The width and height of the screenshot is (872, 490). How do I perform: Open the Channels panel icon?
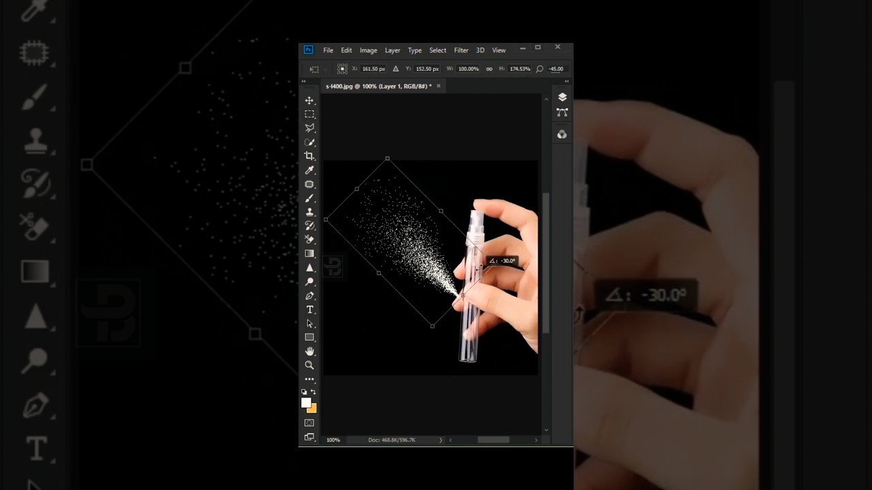tap(562, 134)
